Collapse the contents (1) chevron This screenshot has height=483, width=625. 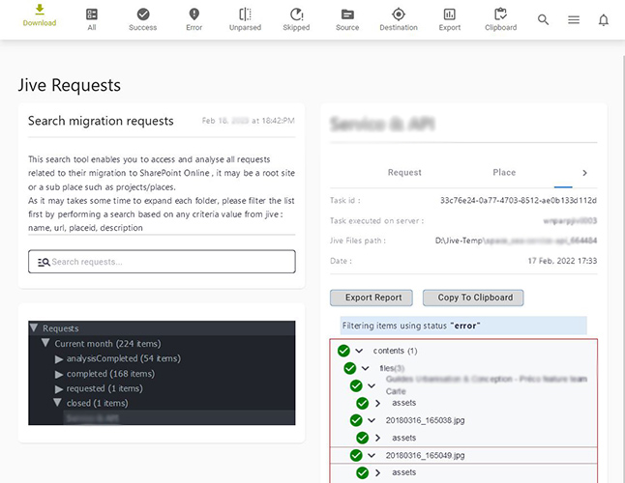360,351
